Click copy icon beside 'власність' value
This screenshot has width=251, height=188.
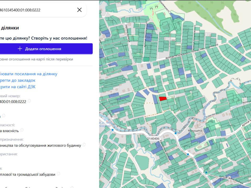tap(22, 130)
